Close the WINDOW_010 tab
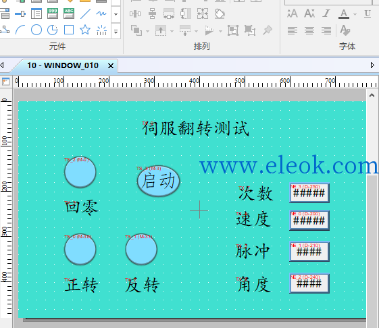 (111, 65)
